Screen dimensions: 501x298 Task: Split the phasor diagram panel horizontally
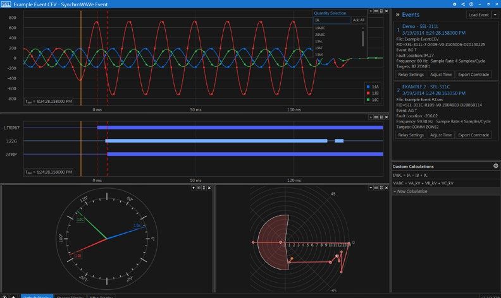pyautogui.click(x=199, y=188)
